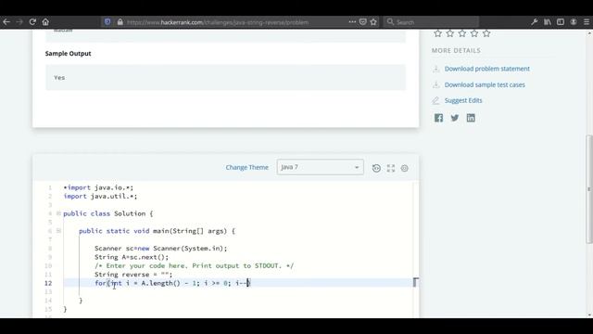Reload the page with the refresh icon
Image resolution: width=593 pixels, height=334 pixels.
point(32,22)
